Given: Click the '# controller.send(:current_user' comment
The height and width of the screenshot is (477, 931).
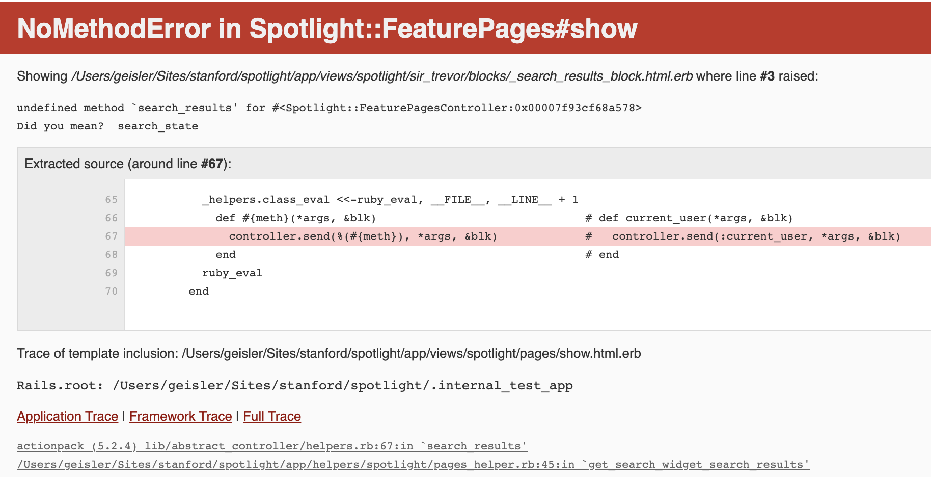Looking at the screenshot, I should click(743, 236).
